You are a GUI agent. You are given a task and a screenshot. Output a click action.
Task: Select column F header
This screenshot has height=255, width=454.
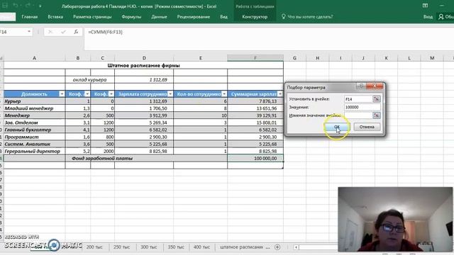[255, 58]
